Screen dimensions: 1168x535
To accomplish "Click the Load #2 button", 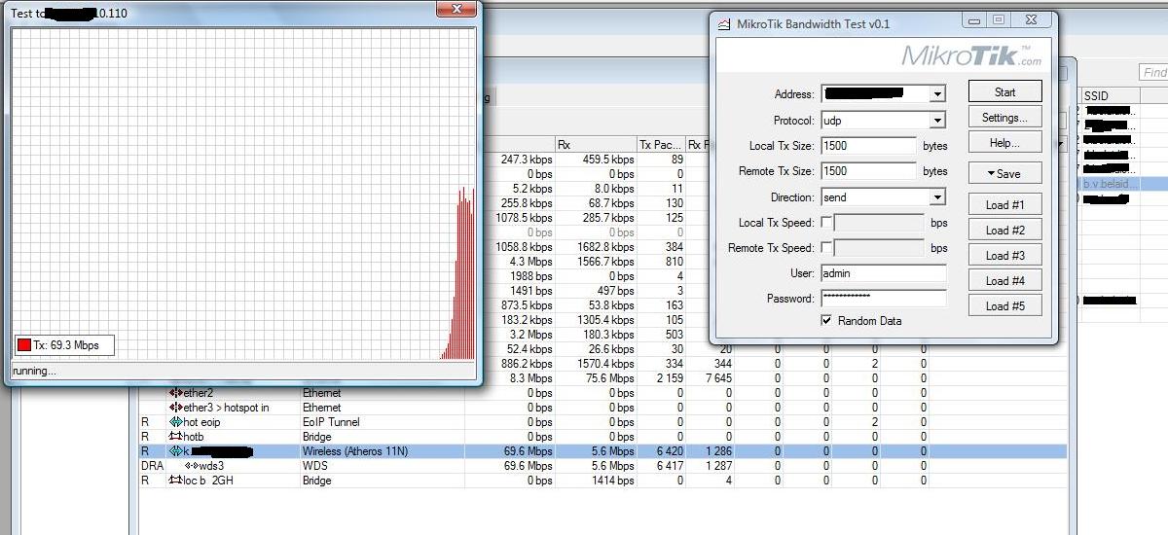I will tap(1005, 231).
